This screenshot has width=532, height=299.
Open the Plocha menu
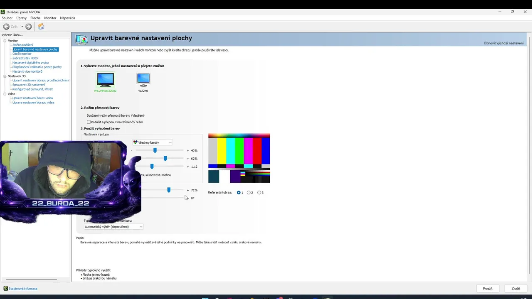point(35,18)
